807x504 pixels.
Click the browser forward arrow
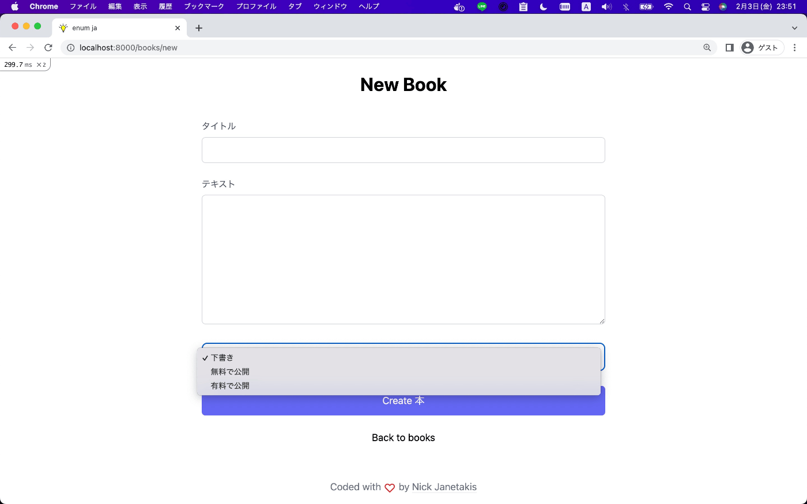31,48
